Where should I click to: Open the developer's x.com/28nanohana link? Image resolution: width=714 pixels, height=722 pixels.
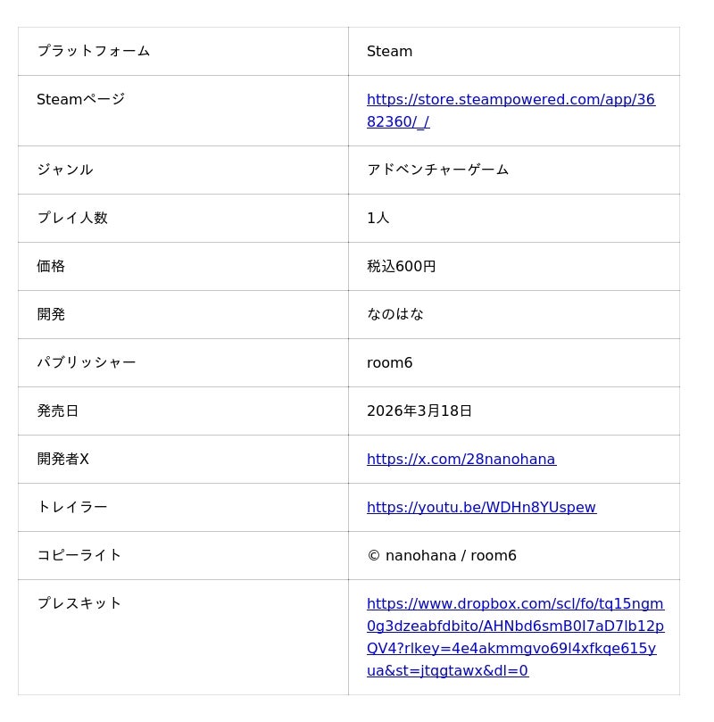coord(461,460)
